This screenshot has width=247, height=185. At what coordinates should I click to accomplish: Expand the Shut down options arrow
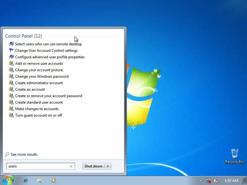click(x=108, y=166)
